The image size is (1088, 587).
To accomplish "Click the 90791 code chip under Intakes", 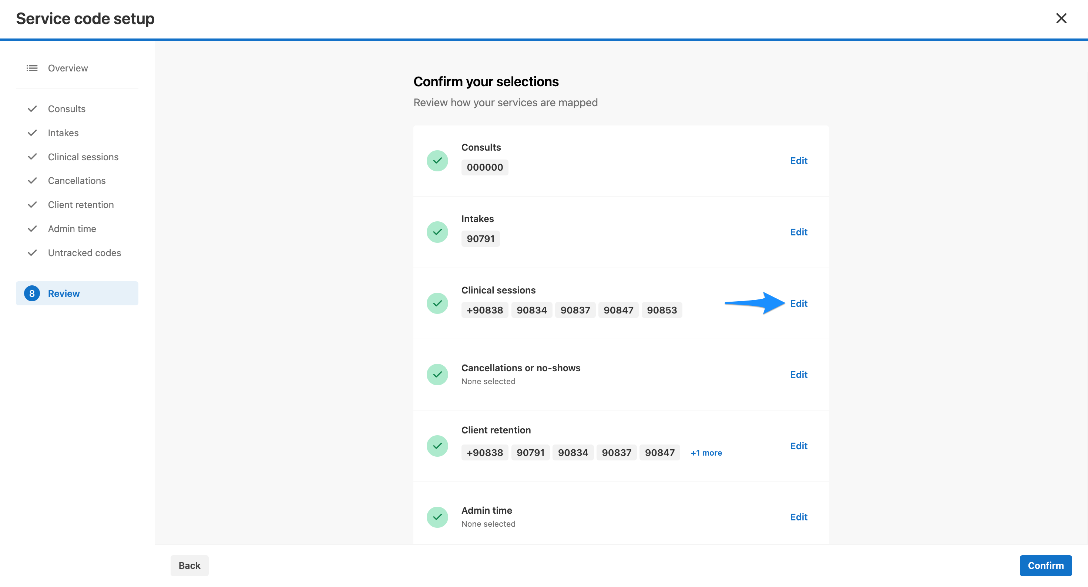I will pyautogui.click(x=480, y=239).
